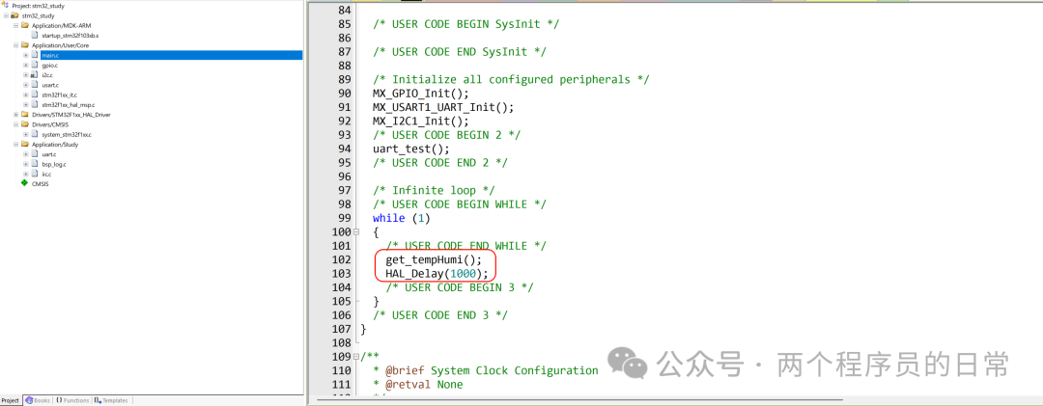Click the 'MX_I2C1_Init();' code line

[420, 121]
